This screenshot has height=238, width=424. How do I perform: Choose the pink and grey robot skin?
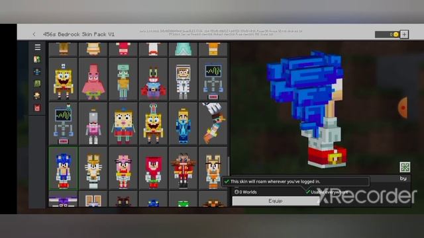point(93,124)
